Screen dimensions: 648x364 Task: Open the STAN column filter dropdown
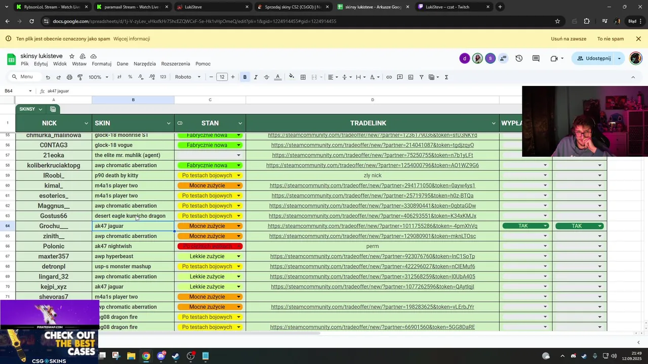(240, 123)
